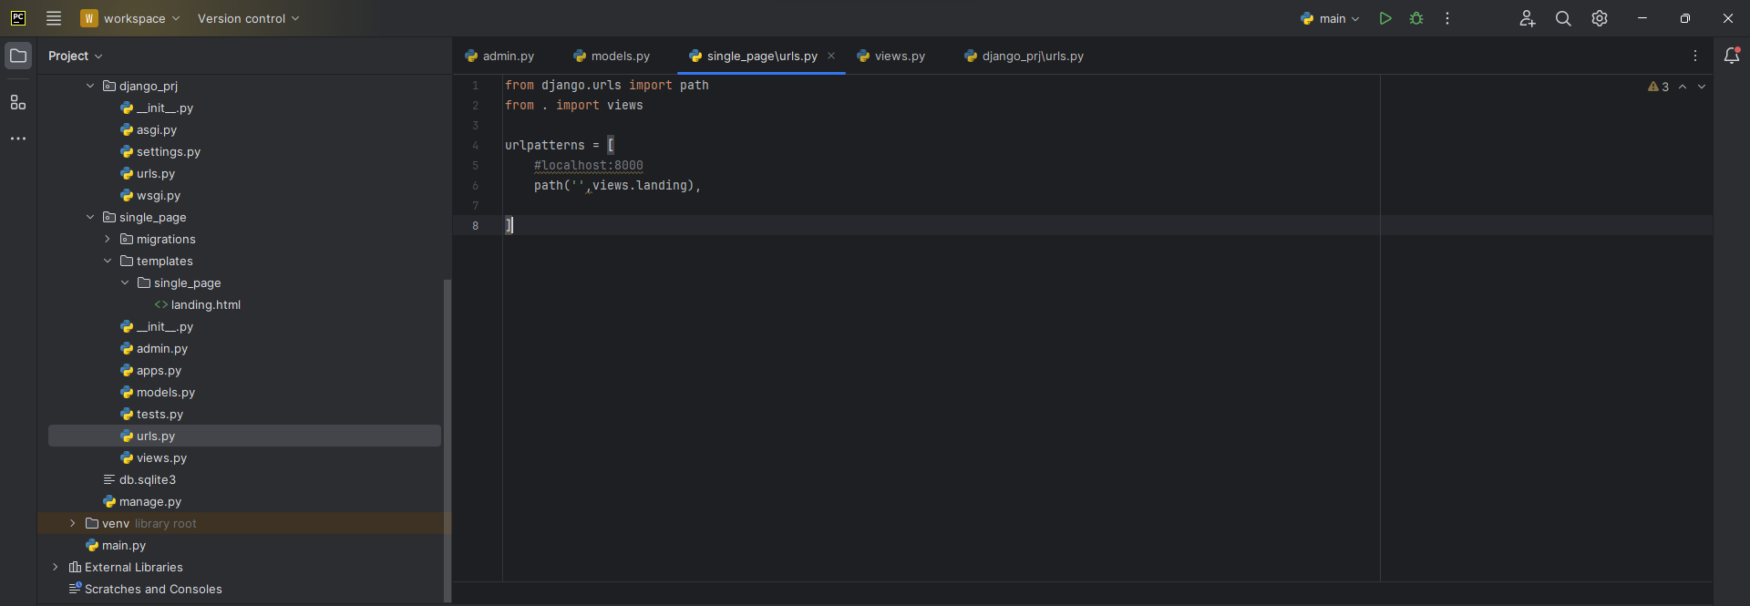Image resolution: width=1750 pixels, height=606 pixels.
Task: Expand External Libraries node
Action: click(56, 567)
